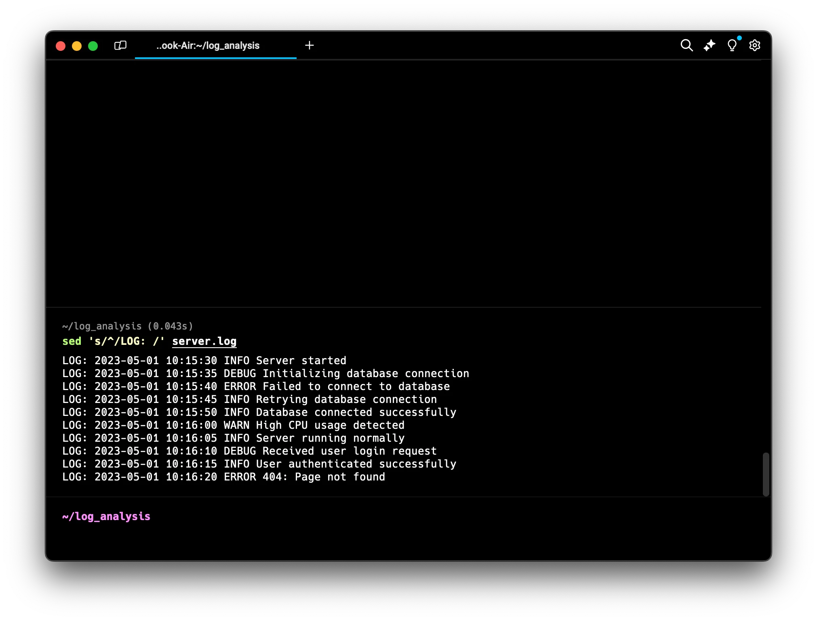Click the yellow minimize window button
The image size is (817, 621).
pyautogui.click(x=77, y=46)
